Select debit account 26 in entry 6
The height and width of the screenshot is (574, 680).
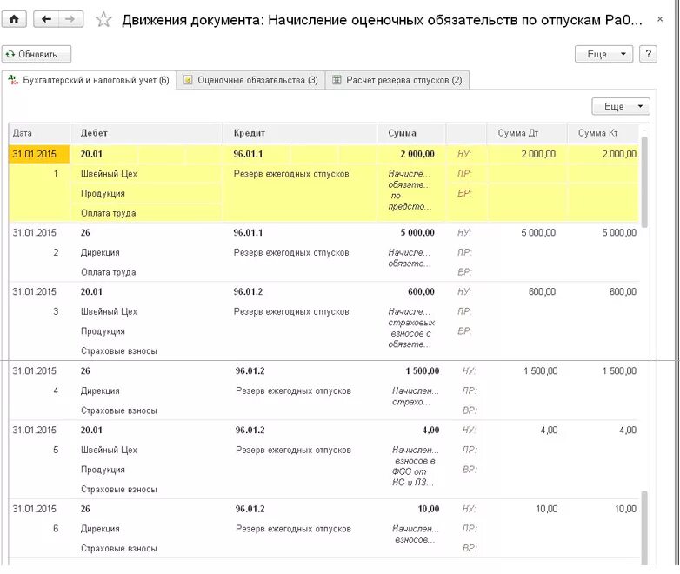coord(85,509)
